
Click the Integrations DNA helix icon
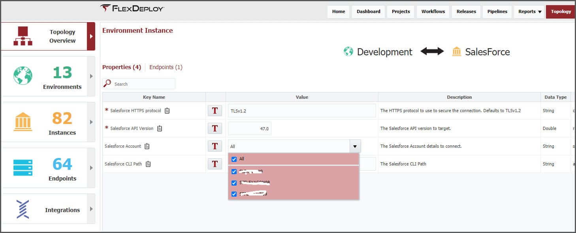point(23,209)
